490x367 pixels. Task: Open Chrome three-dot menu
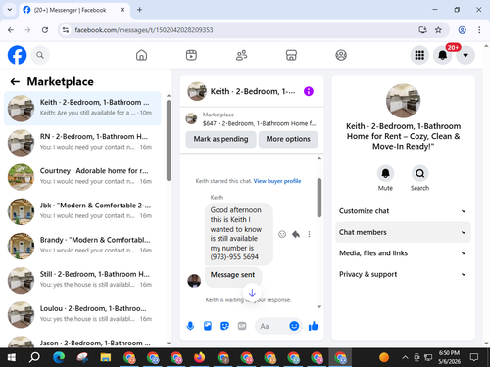point(479,30)
